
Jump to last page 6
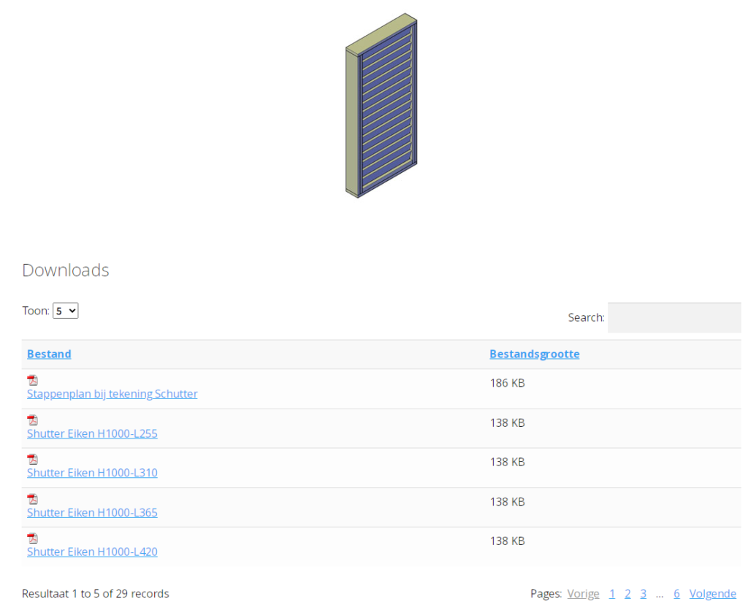tap(676, 594)
